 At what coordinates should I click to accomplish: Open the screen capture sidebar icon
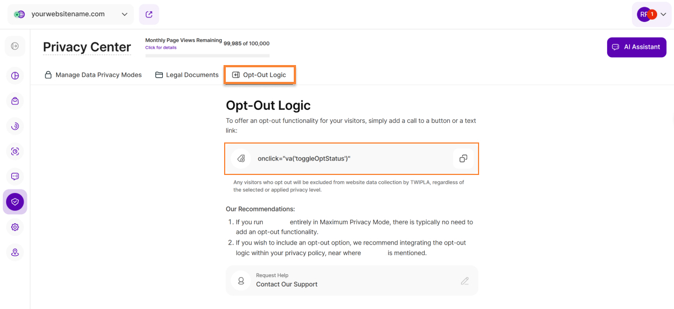(x=15, y=151)
